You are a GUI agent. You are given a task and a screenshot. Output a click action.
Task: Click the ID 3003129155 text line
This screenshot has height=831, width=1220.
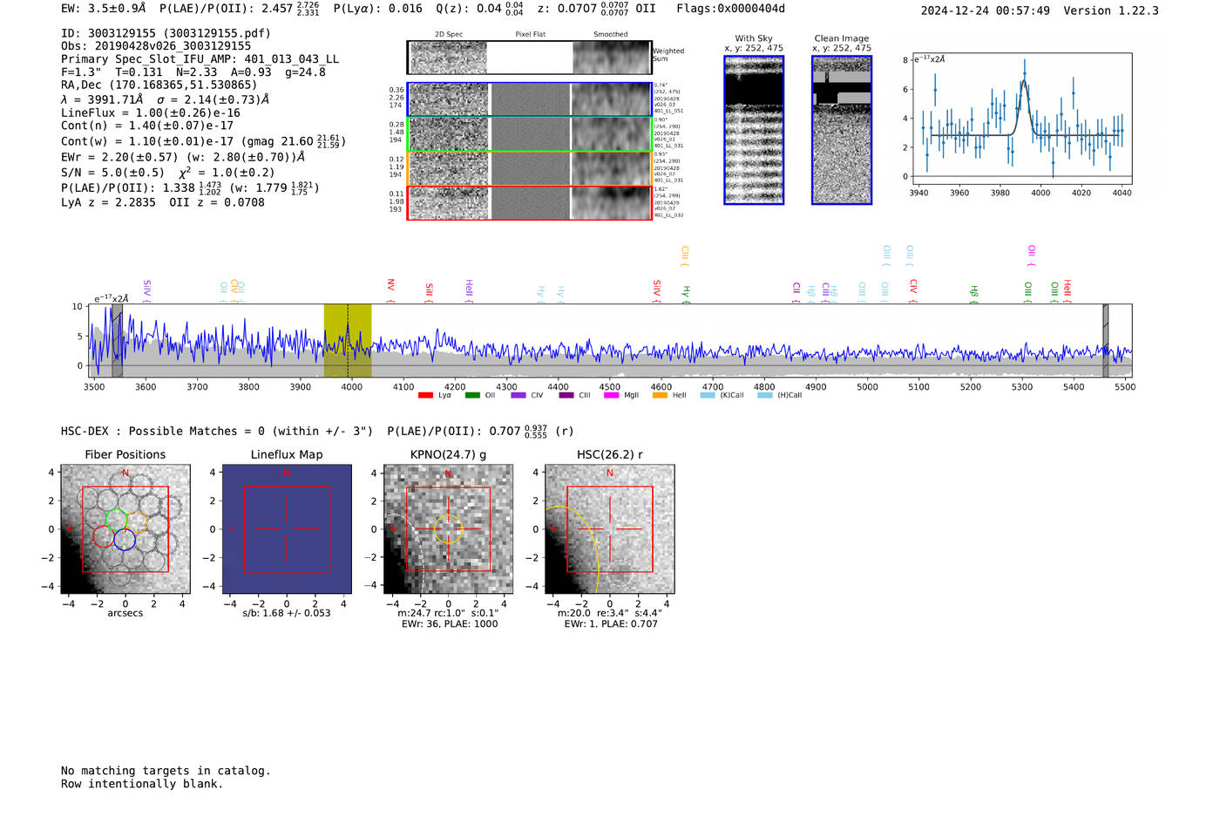(x=166, y=33)
